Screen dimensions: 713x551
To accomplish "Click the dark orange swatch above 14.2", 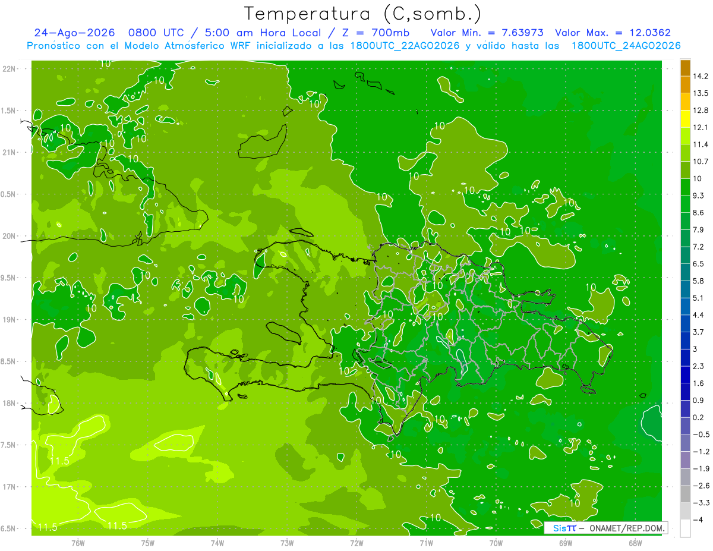I will (686, 67).
